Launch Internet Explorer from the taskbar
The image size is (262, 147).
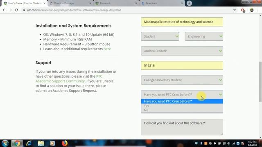[x=29, y=143]
